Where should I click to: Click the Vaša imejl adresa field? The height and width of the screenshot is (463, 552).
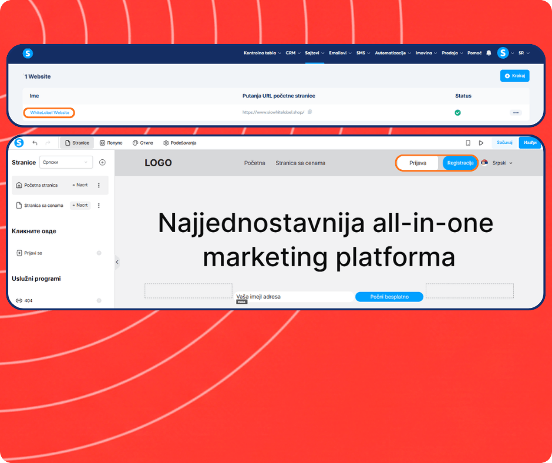[x=294, y=297]
